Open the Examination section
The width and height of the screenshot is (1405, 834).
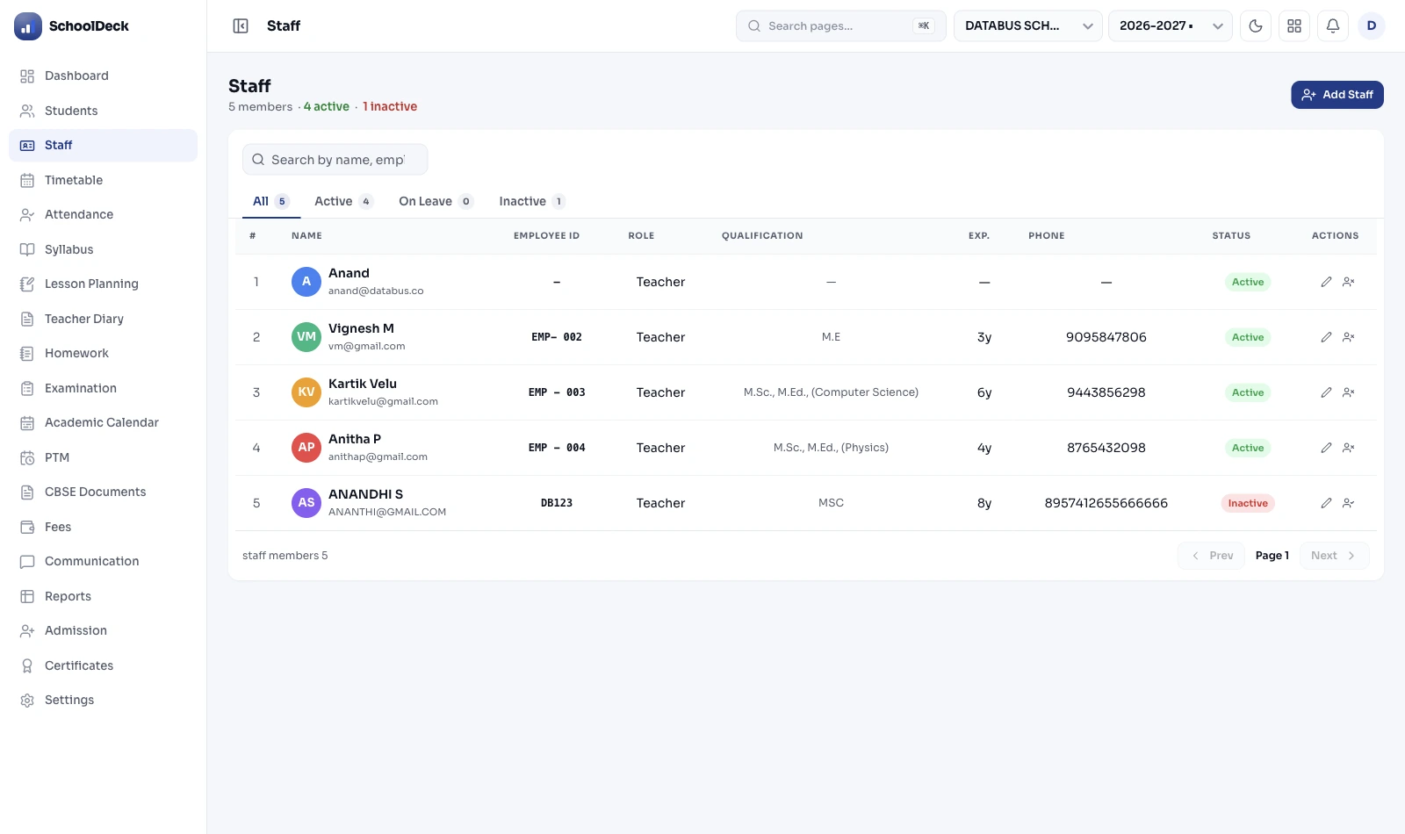pos(103,388)
